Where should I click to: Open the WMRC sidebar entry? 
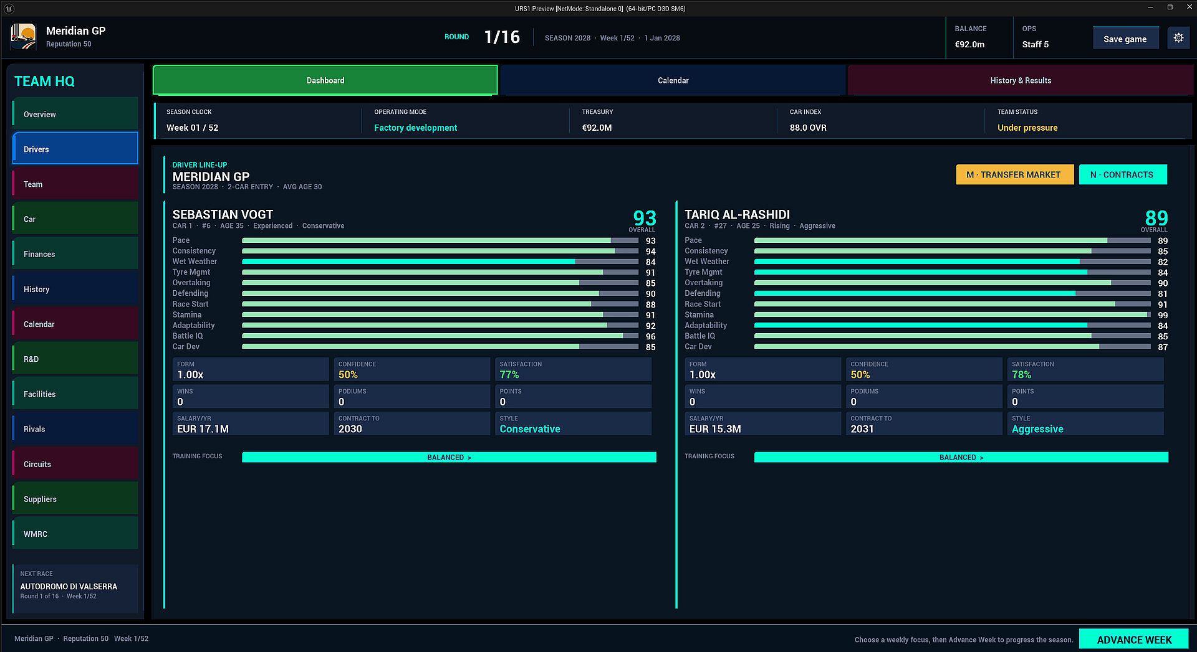[75, 534]
